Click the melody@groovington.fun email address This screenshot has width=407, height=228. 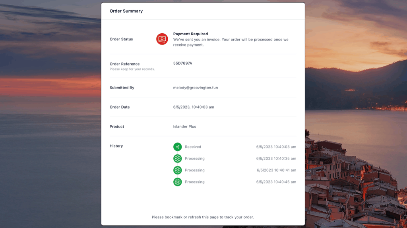point(195,88)
